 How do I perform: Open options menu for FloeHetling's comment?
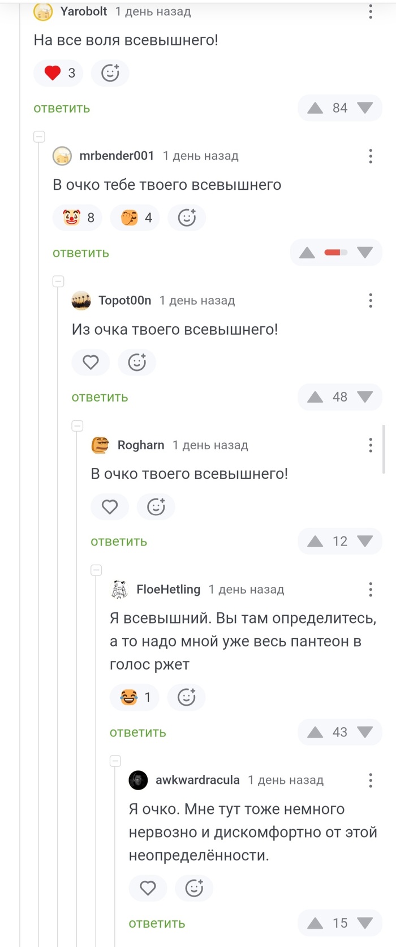click(371, 590)
